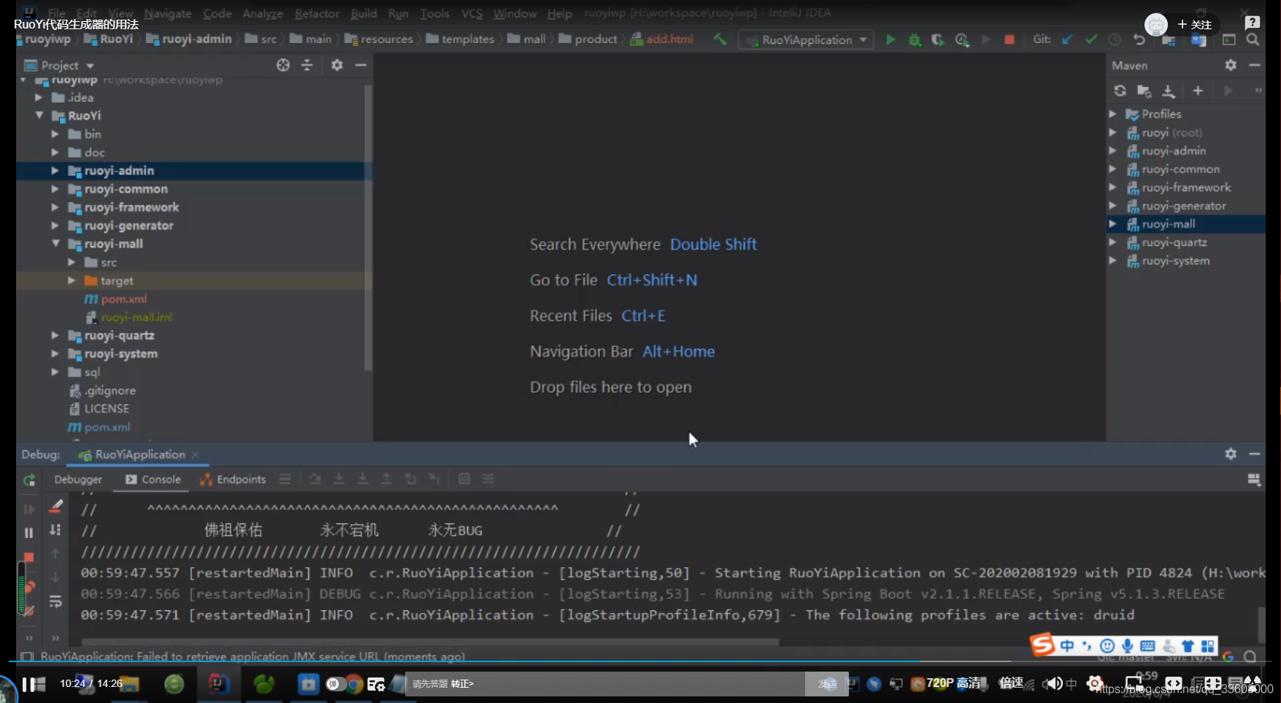Open the VCS menu

point(472,13)
